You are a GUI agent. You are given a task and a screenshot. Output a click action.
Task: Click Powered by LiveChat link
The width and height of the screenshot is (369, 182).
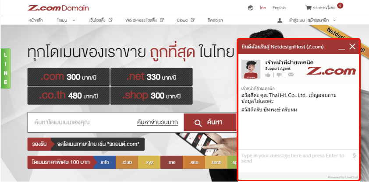click(x=343, y=177)
